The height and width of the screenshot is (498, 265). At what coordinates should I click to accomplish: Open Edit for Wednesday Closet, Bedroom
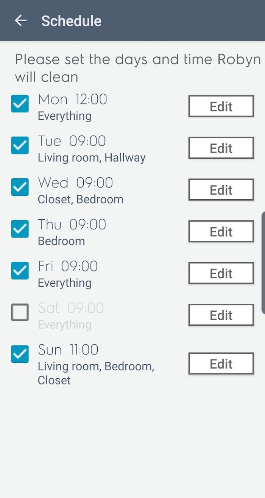(x=221, y=190)
